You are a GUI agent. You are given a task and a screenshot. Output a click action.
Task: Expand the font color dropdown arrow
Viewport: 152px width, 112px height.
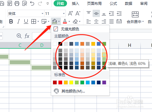[69, 21]
